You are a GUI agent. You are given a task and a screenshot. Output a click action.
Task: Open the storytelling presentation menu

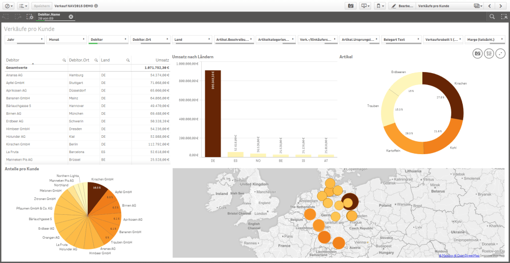pyautogui.click(x=366, y=6)
